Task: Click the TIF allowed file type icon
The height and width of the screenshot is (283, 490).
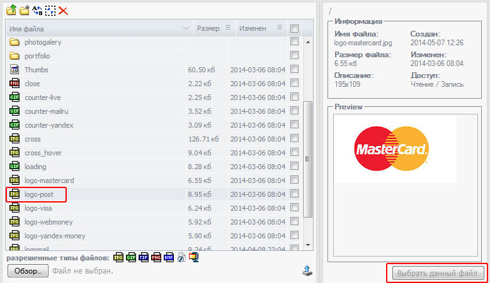Action: point(142,258)
